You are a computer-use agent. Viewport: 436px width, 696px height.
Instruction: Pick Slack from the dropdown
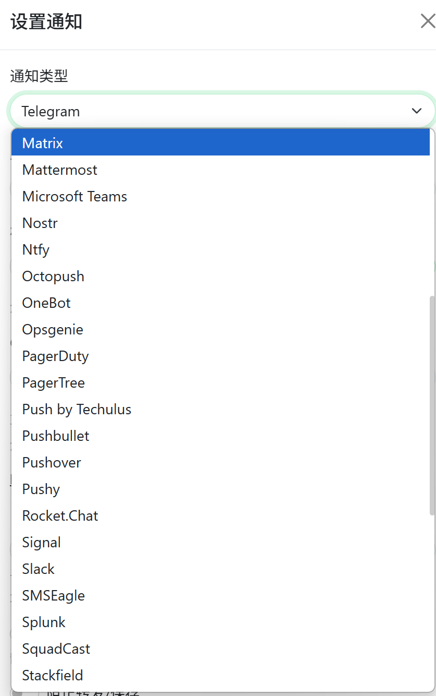coord(39,569)
